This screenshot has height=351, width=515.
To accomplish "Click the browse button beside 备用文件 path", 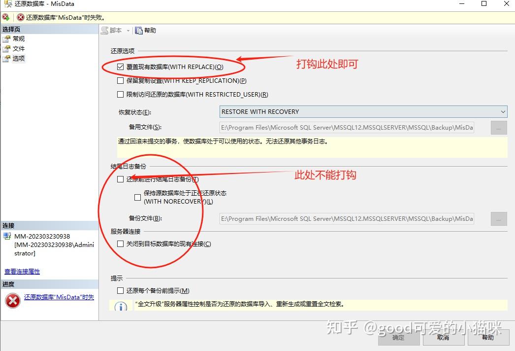I will coord(499,127).
